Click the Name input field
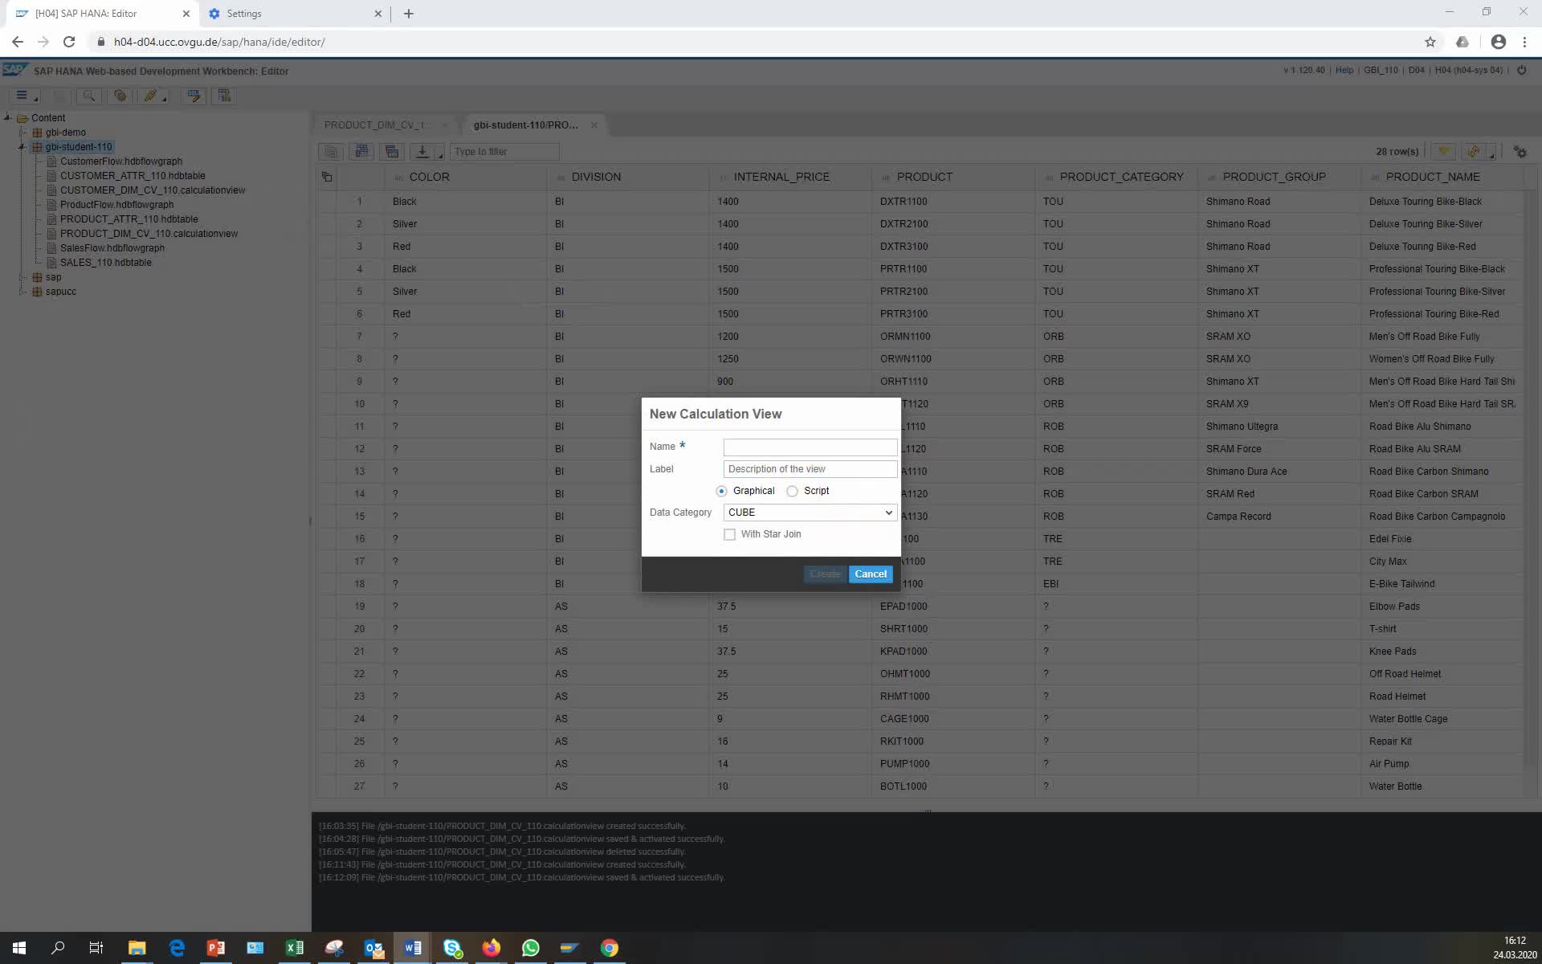The image size is (1542, 964). point(810,447)
